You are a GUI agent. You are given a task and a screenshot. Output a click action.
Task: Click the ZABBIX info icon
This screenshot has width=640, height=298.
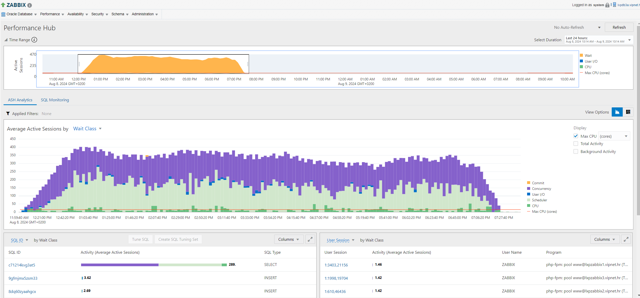tap(30, 5)
